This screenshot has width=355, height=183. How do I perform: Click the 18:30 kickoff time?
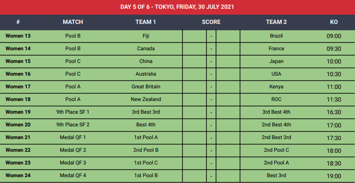click(334, 163)
